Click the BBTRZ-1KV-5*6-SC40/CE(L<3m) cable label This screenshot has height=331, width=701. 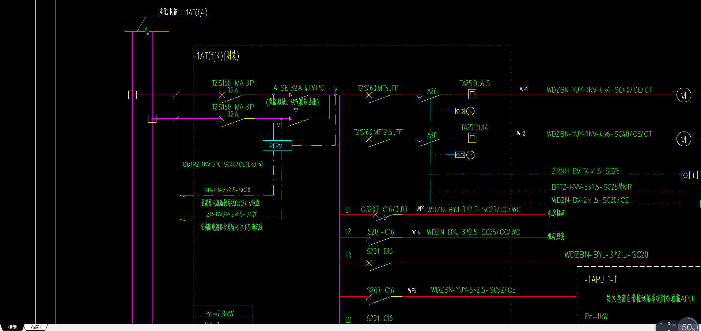point(223,164)
